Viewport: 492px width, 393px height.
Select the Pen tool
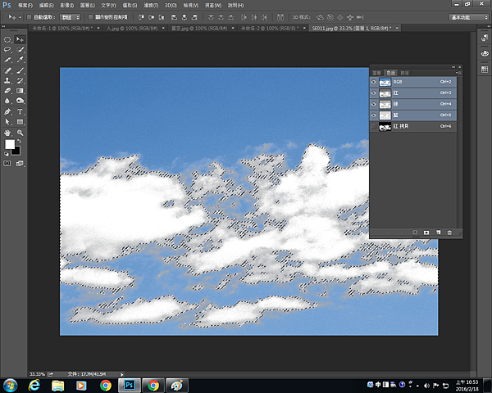pyautogui.click(x=7, y=111)
